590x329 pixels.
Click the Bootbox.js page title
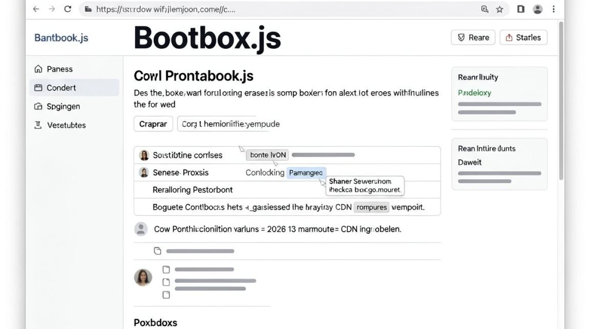tap(207, 38)
